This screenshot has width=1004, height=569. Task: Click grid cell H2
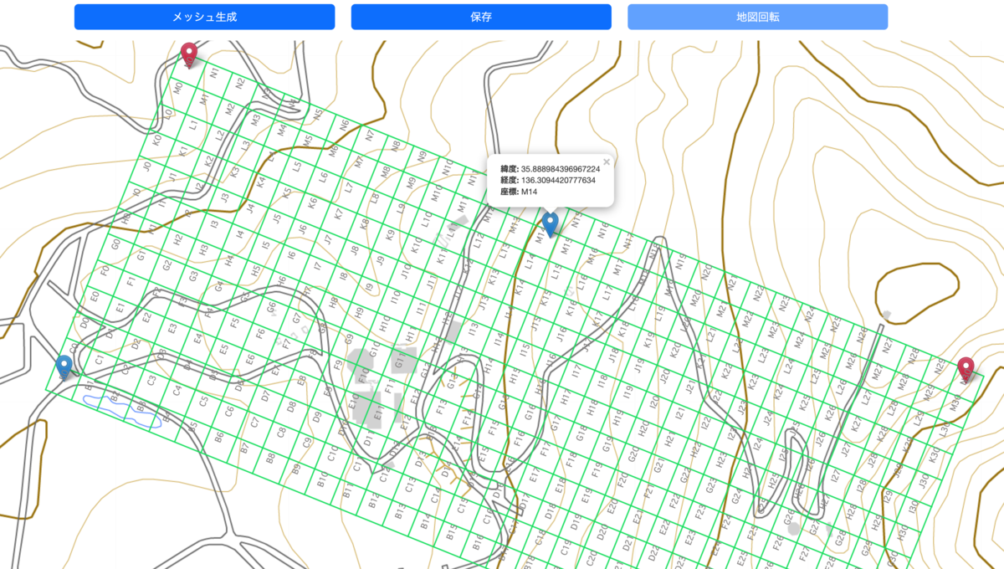(178, 238)
